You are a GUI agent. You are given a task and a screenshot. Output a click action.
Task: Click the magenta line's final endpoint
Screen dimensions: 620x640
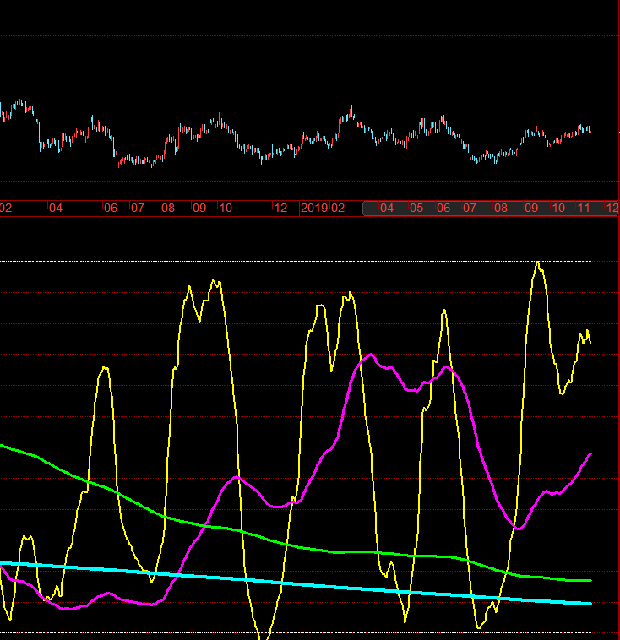click(x=590, y=454)
